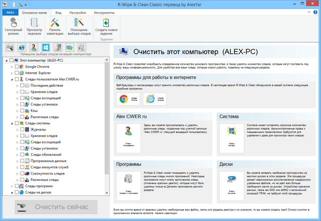
Task: Click the tree scrollbar down arrow
Action: 107,193
